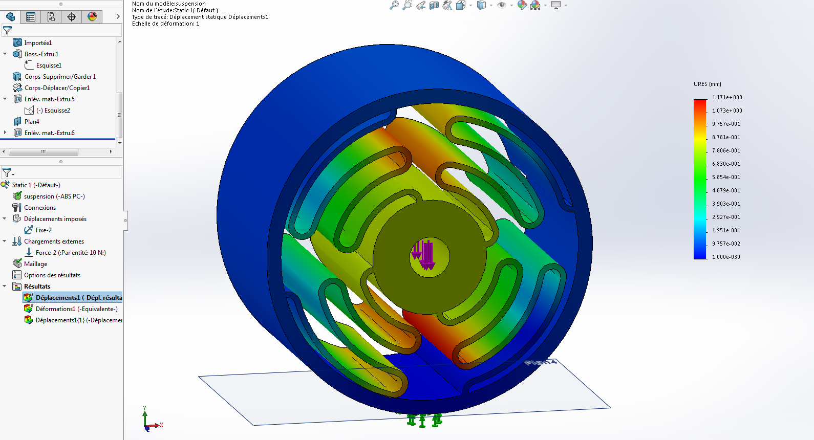The height and width of the screenshot is (440, 814).
Task: Collapse the Chargements externes node
Action: click(5, 241)
